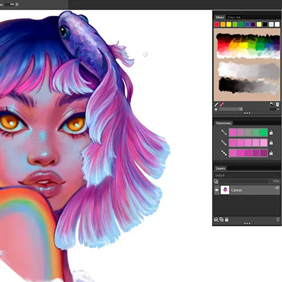Click the Mixer brush size value 24

(275, 109)
